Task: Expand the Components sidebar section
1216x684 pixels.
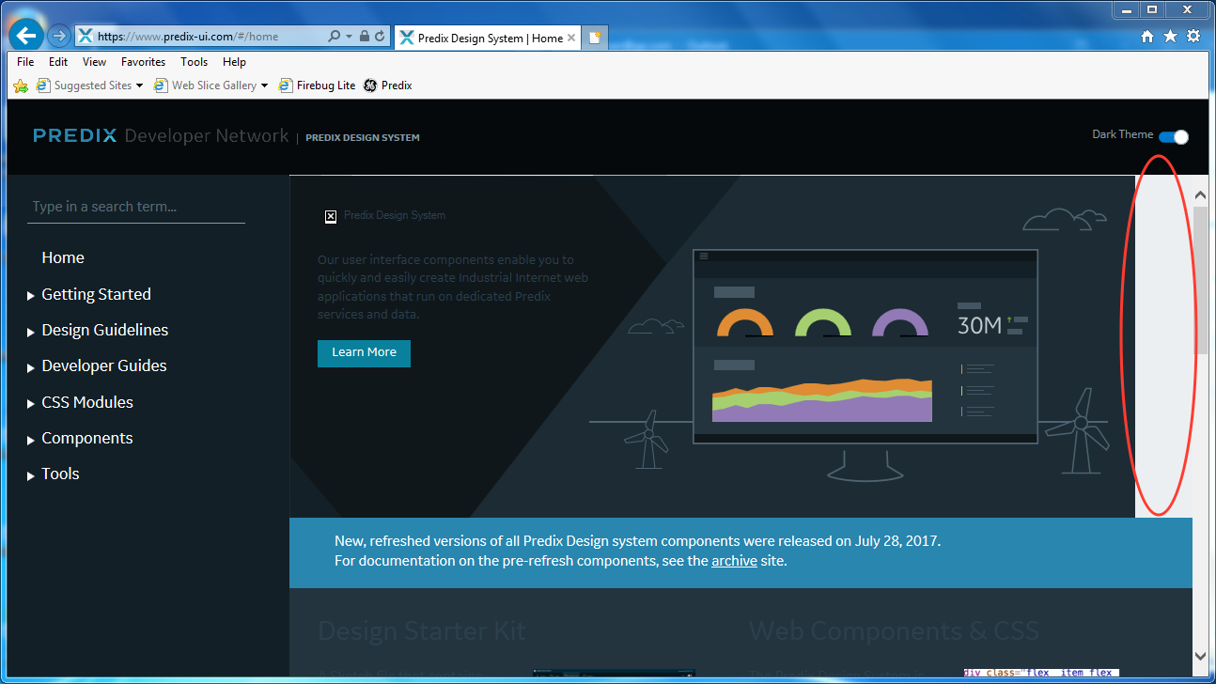Action: tap(86, 438)
